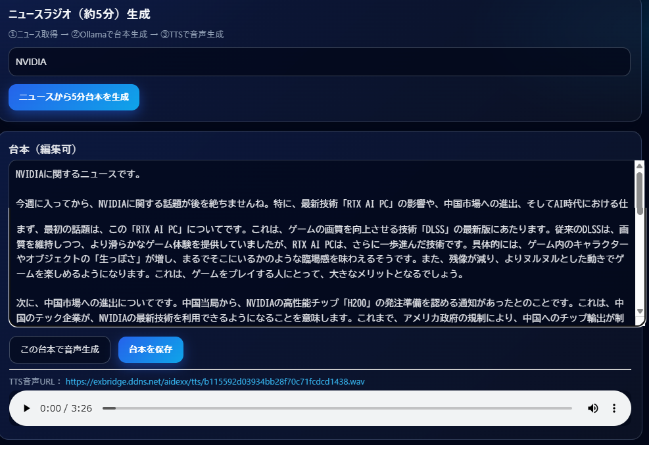The width and height of the screenshot is (649, 449).
Task: Click the NVIDIA keyword input field
Action: pos(319,62)
